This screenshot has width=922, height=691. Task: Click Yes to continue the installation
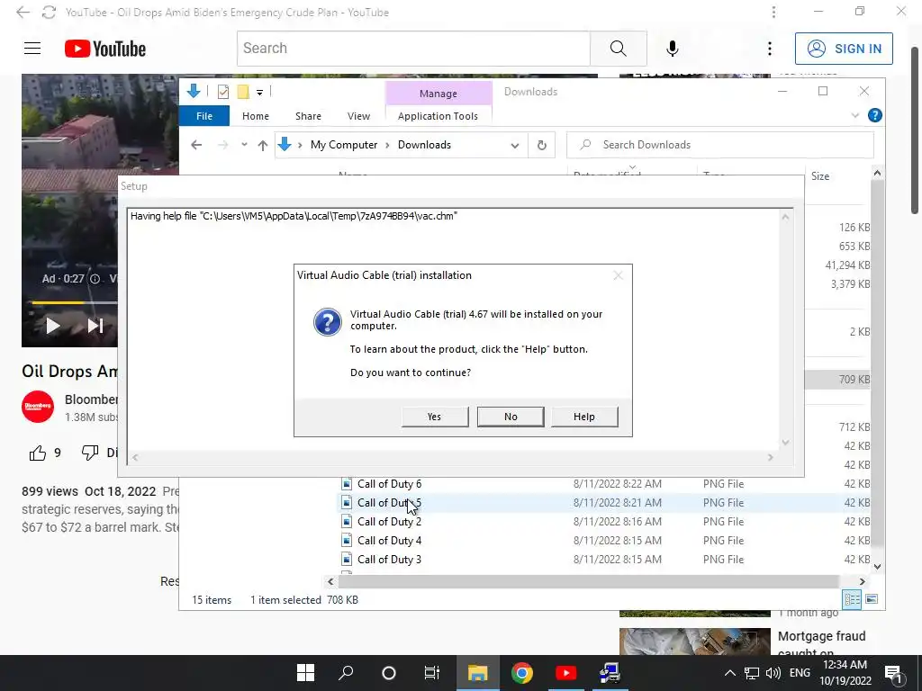pos(435,417)
